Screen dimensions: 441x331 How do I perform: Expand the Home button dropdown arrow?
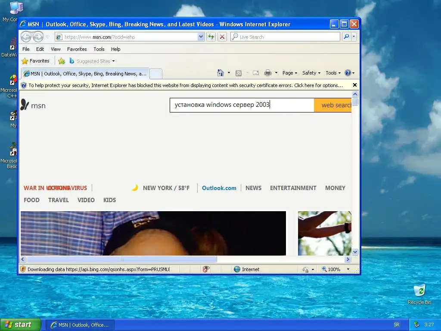[229, 73]
